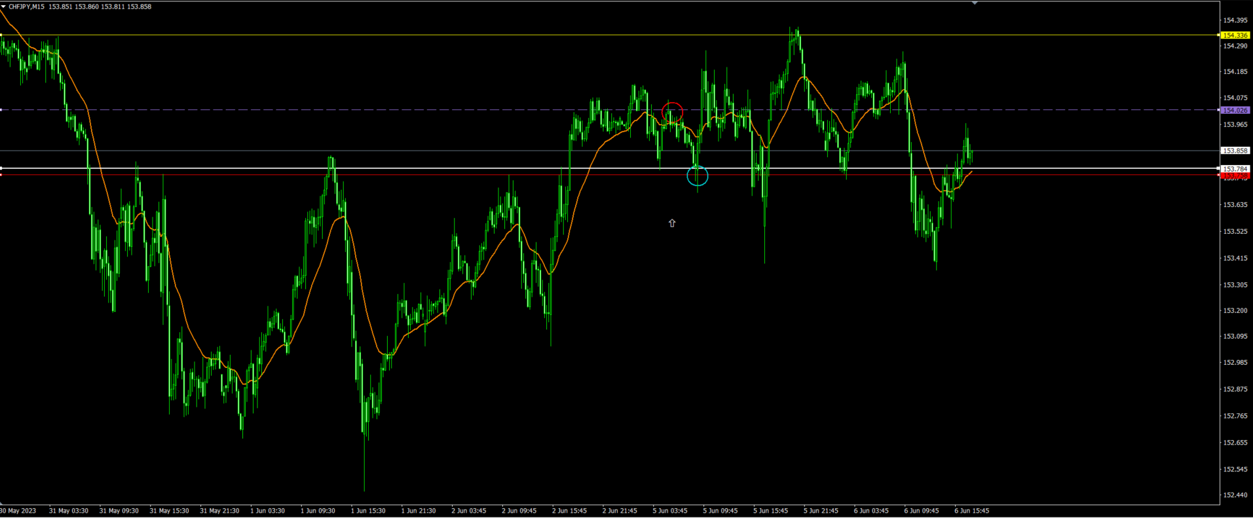Select the white up-arrow object below candles
1253x518 pixels.
click(672, 223)
